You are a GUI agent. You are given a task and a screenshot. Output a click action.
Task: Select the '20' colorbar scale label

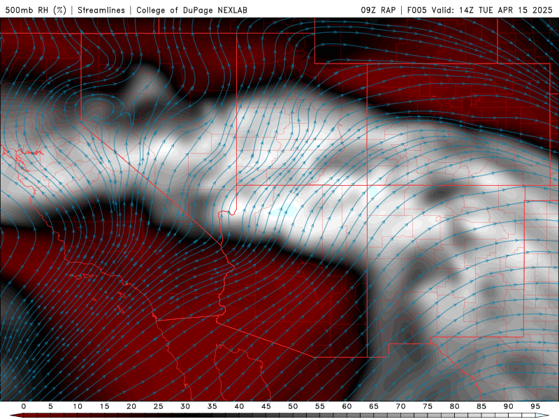pos(131,406)
